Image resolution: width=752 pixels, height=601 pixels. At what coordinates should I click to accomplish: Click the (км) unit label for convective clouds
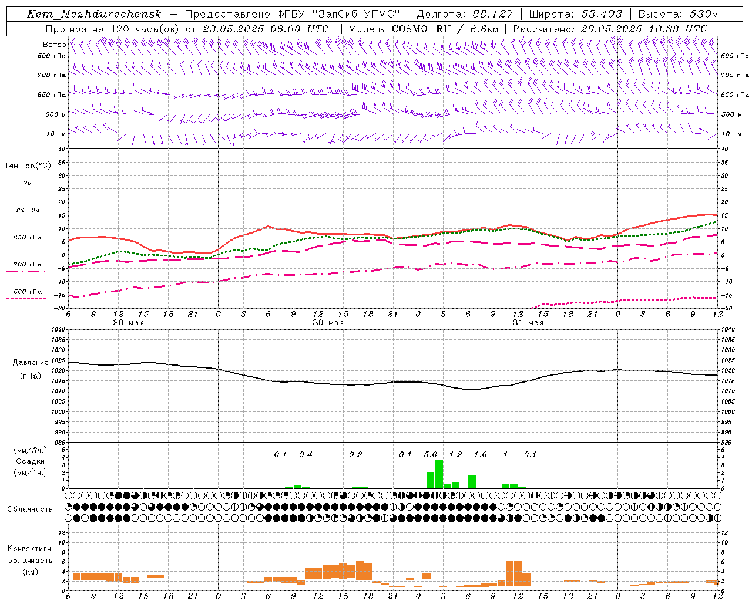[x=31, y=572]
